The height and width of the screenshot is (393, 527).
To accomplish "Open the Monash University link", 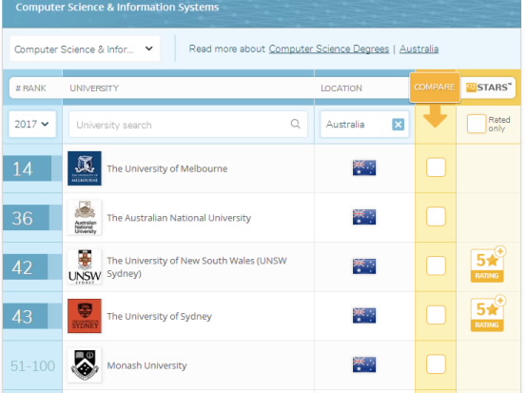I will pos(146,365).
